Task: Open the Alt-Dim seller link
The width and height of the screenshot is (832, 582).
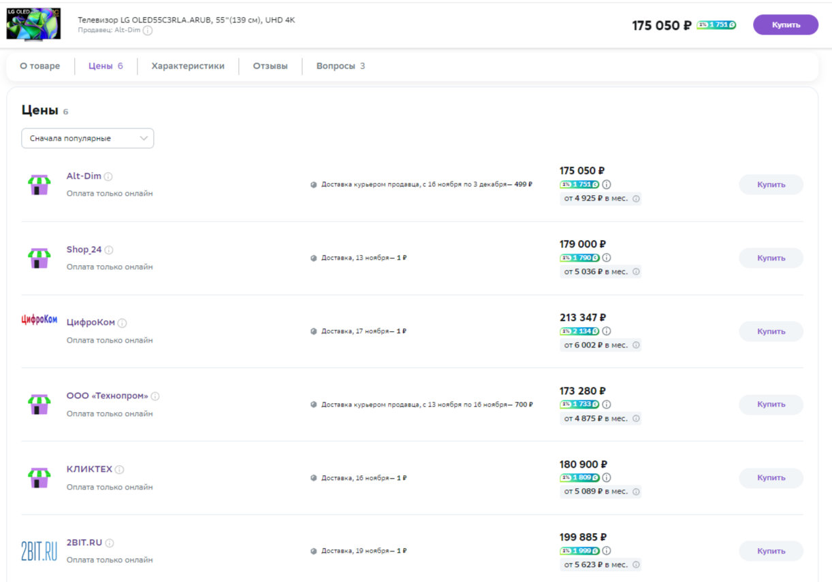Action: coord(84,176)
